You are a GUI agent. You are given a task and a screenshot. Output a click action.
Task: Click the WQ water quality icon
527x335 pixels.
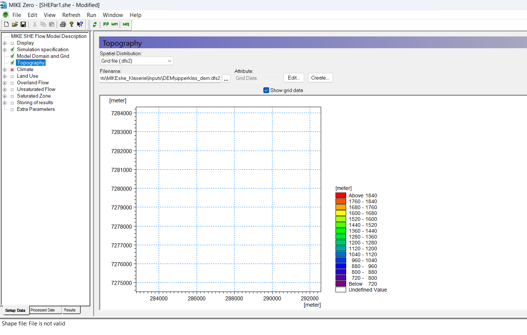click(126, 24)
